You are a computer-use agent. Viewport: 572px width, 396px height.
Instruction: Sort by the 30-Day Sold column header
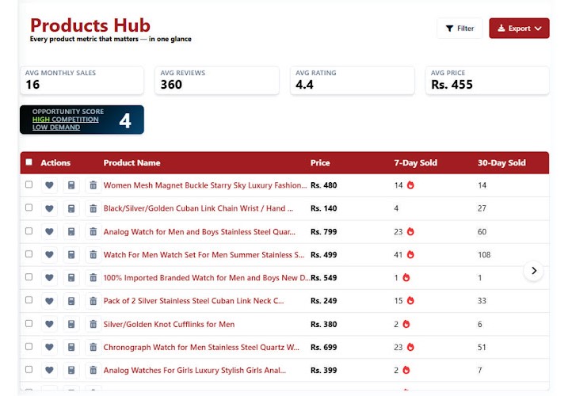(501, 162)
